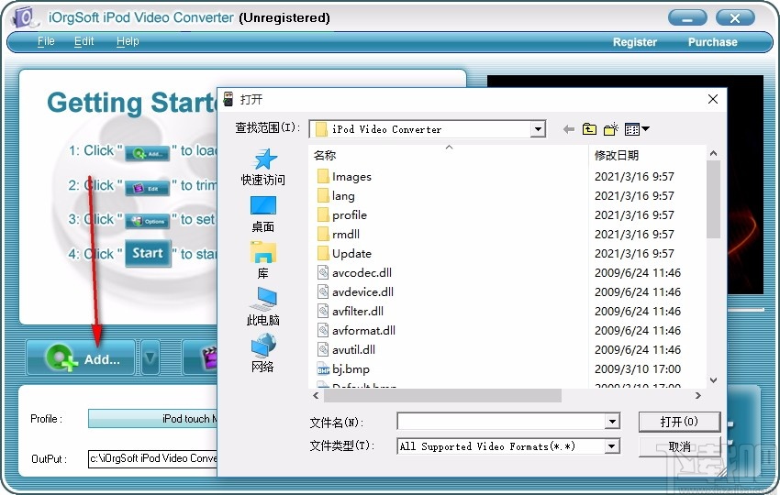Select the avfilter.dll file icon
This screenshot has width=780, height=495.
tap(323, 311)
